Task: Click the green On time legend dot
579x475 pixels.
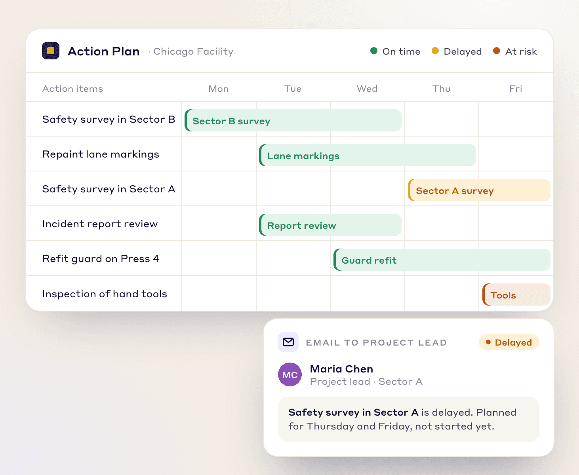Action: point(374,51)
